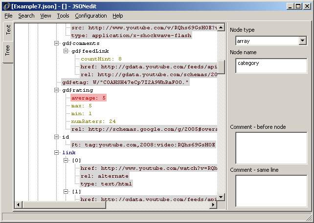314x223 pixels.
Task: Switch to the Text tab
Action: point(8,31)
